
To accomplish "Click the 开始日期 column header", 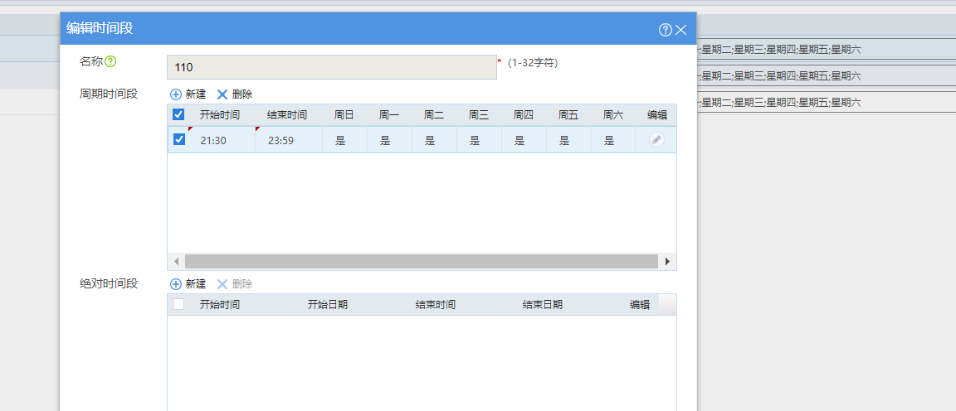I will click(328, 304).
